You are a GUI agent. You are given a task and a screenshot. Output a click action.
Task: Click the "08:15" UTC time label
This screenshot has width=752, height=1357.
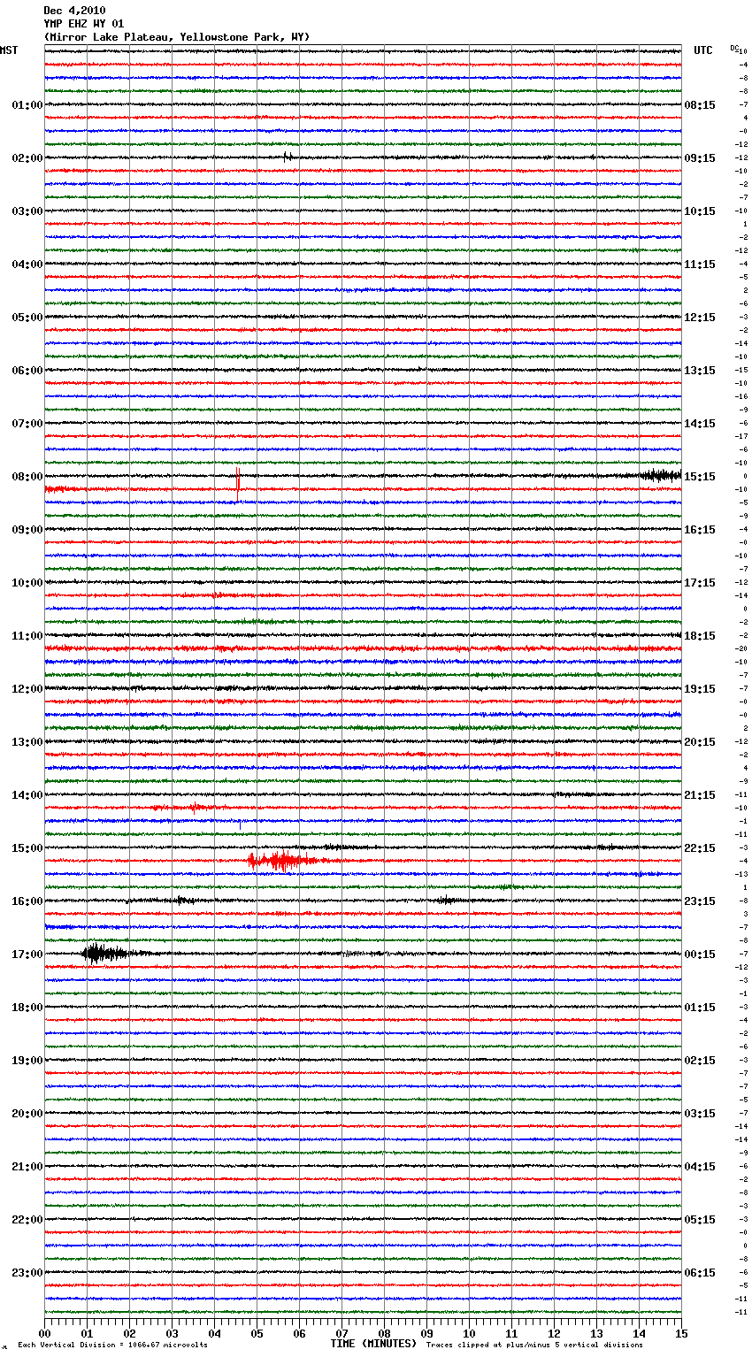(700, 105)
